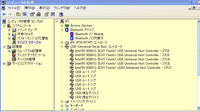The height and width of the screenshot is (112, 200).
Task: Expand the リムーバブル記憶域 node
Action: 9,51
